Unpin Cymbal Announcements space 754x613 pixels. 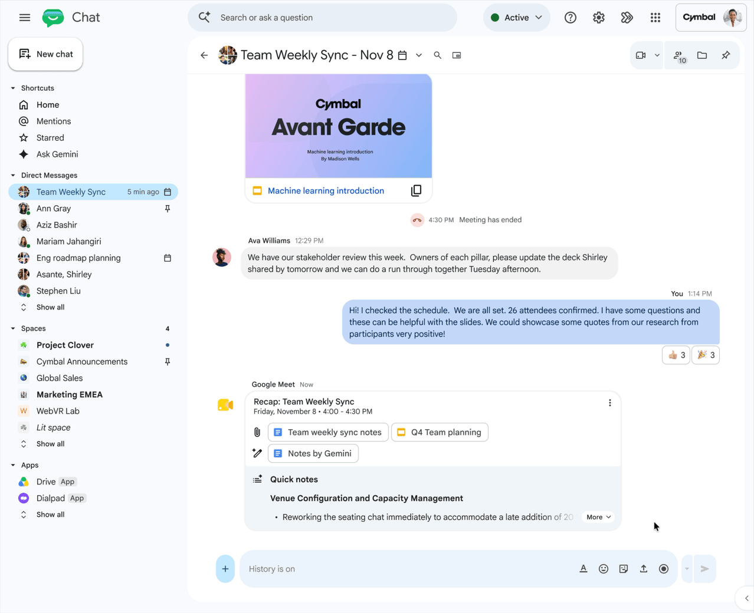click(x=168, y=362)
